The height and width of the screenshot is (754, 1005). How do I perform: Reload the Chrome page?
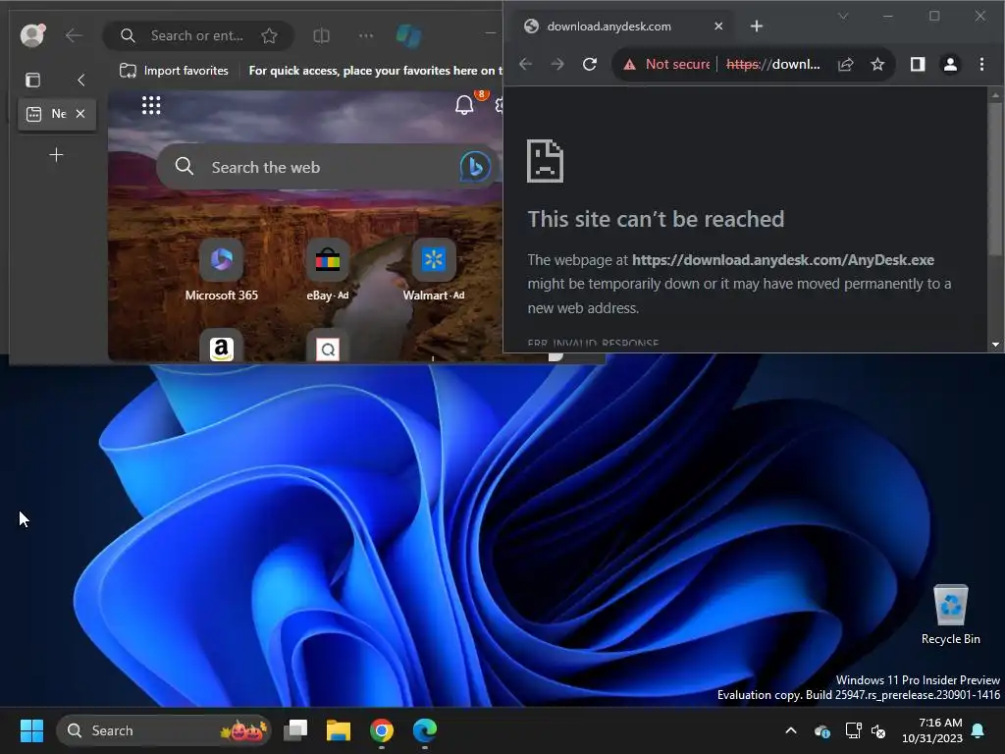pos(590,64)
